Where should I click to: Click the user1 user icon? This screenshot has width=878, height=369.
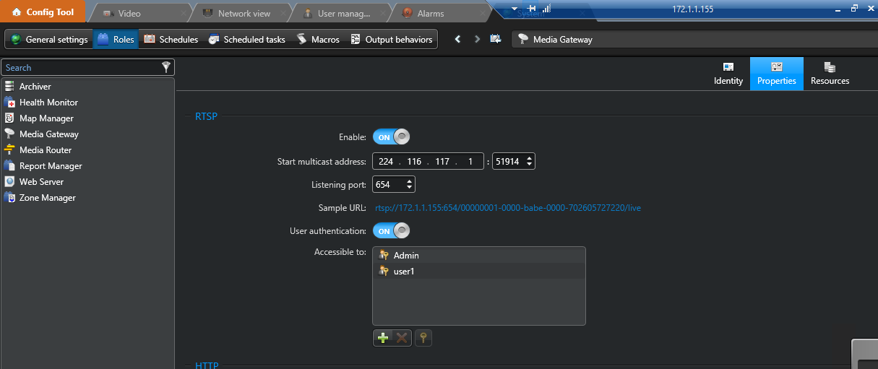coord(384,272)
